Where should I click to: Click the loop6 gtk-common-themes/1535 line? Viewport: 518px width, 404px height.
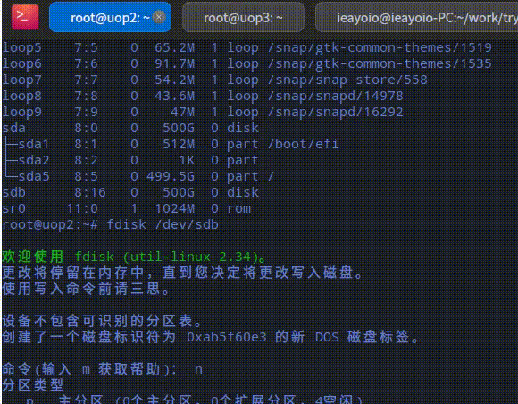(x=246, y=63)
